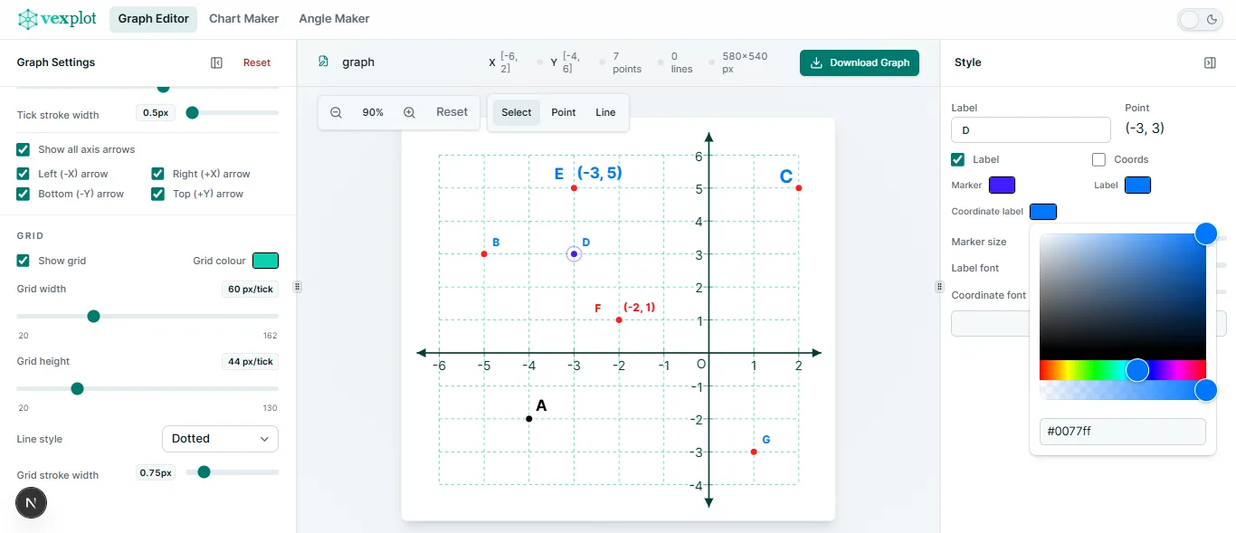
Task: Click the Coordinate label colour swatch
Action: (1042, 212)
